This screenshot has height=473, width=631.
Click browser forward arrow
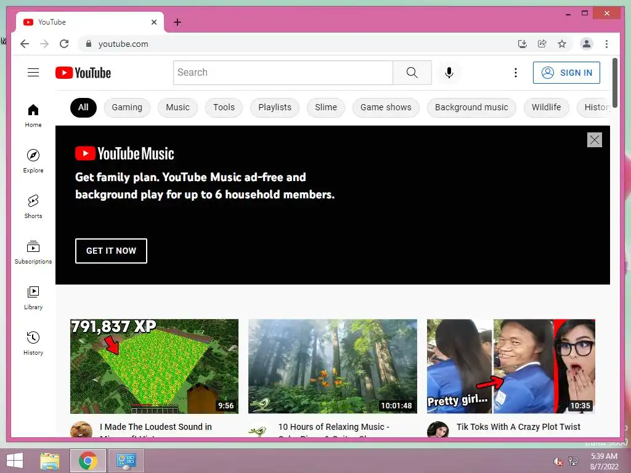coord(44,44)
